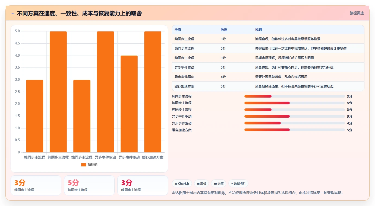Viewport: 375px width, 206px height.
Task: Click the 缓存加速方案 bar in the chart
Action: click(x=153, y=92)
